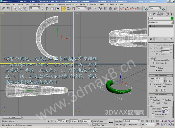
Task: Select the Unlink Selection tool
Action: [20, 8]
